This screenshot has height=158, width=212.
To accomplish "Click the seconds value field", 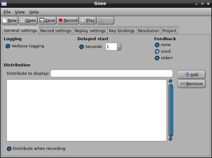I will [x=111, y=47].
